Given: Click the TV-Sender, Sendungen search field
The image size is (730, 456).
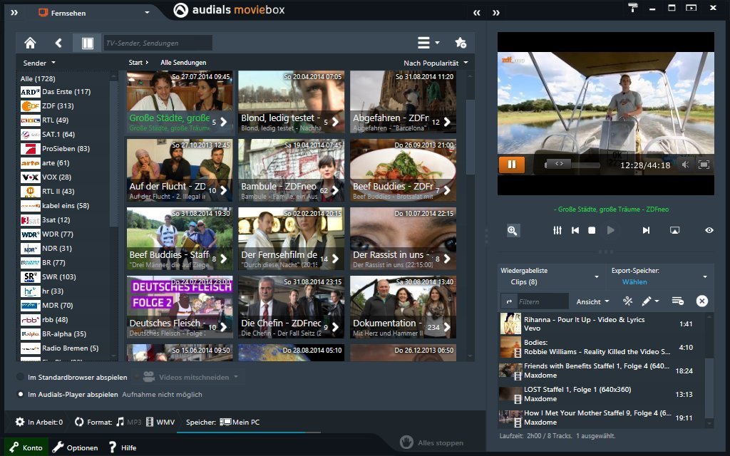Looking at the screenshot, I should click(x=158, y=43).
